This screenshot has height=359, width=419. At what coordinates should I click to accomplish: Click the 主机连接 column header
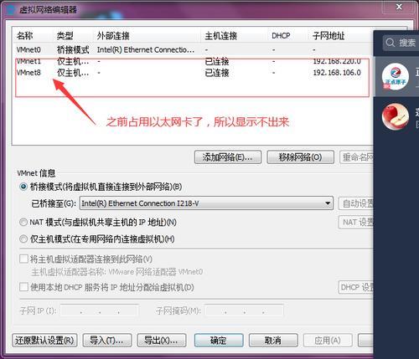point(234,36)
